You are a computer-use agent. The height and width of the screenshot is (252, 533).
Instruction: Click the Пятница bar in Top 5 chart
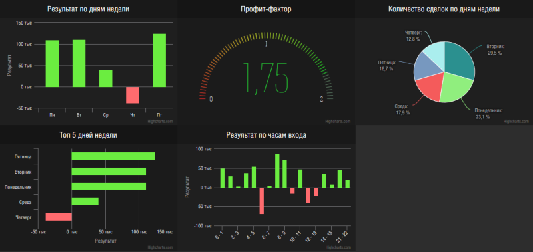click(113, 156)
